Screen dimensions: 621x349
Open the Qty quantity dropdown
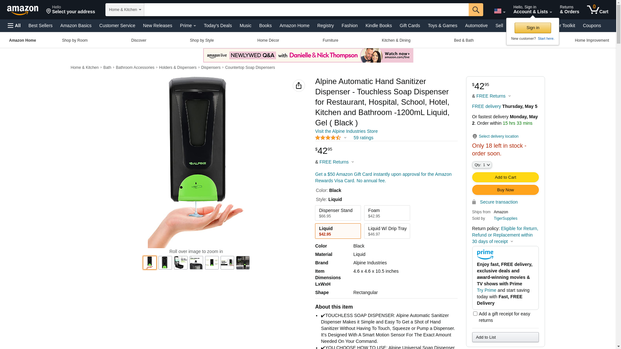click(482, 165)
